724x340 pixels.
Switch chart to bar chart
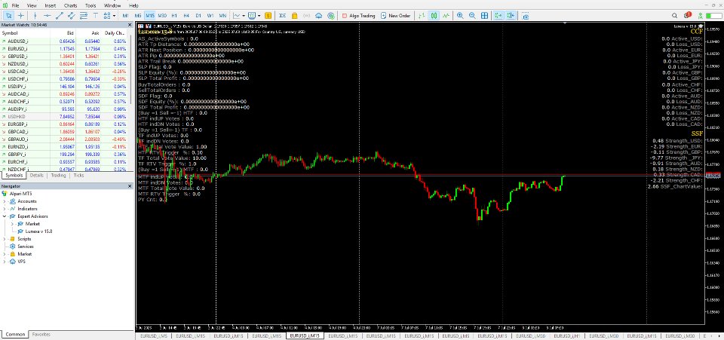coord(422,15)
